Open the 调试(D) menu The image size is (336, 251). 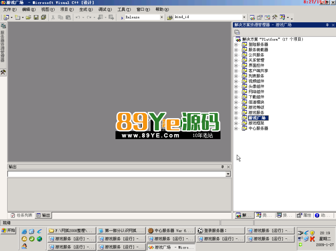pyautogui.click(x=105, y=10)
